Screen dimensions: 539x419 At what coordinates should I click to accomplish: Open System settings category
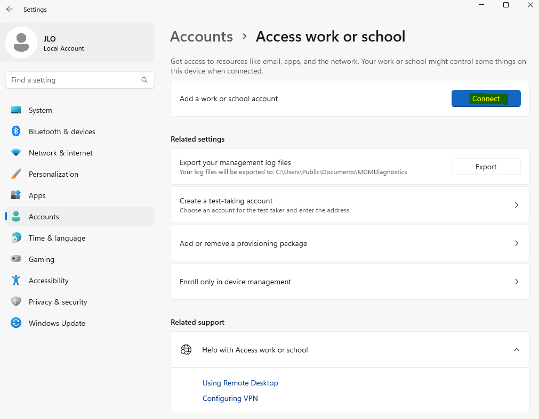click(x=80, y=110)
